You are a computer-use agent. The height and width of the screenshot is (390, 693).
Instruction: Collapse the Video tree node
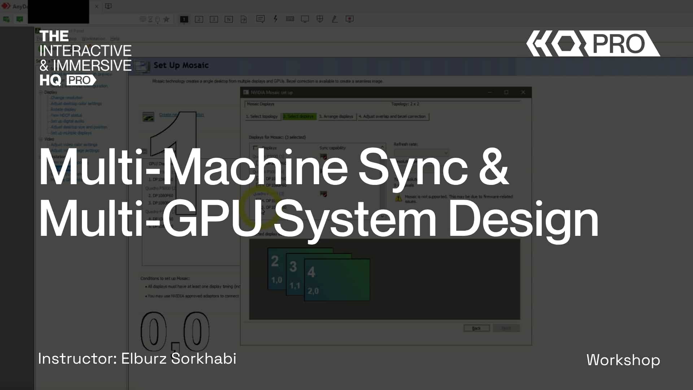coord(41,139)
